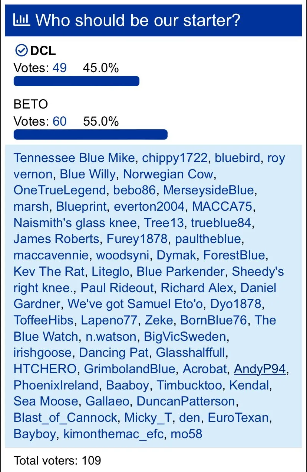Viewport: 307px width, 472px height.
Task: Click the BETO results progress bar
Action: (90, 135)
